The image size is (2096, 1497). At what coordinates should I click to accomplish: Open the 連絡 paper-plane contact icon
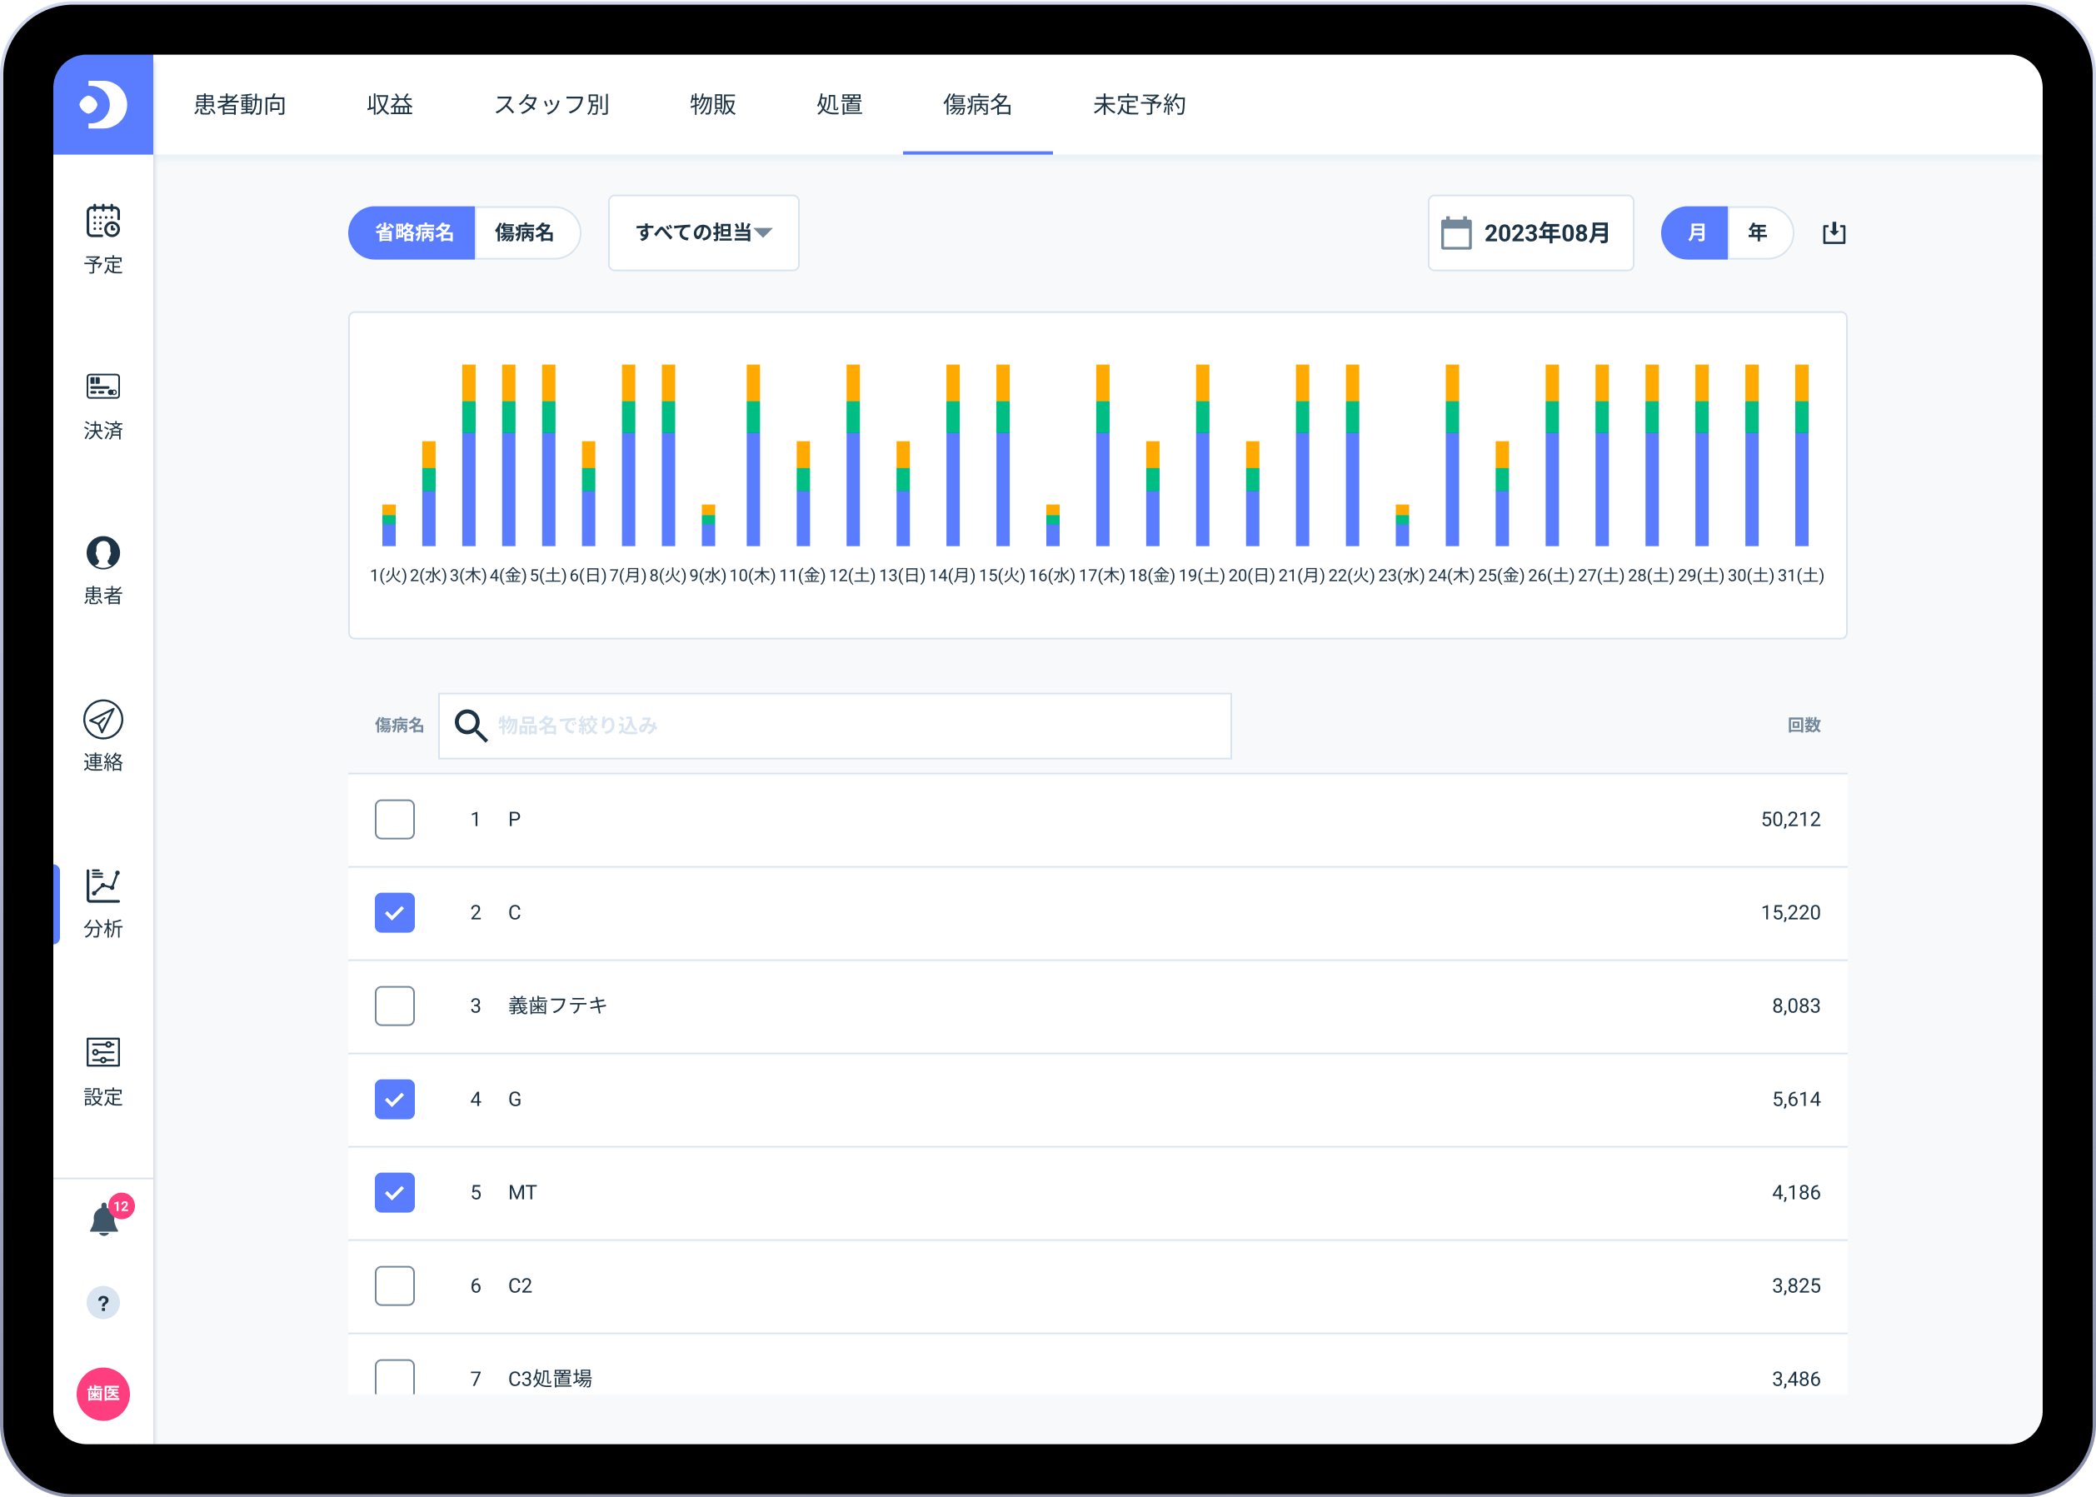coord(103,720)
